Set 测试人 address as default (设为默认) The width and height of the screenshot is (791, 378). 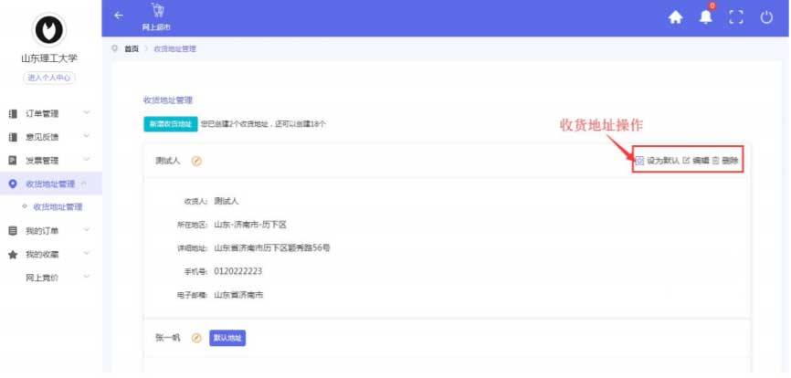658,161
